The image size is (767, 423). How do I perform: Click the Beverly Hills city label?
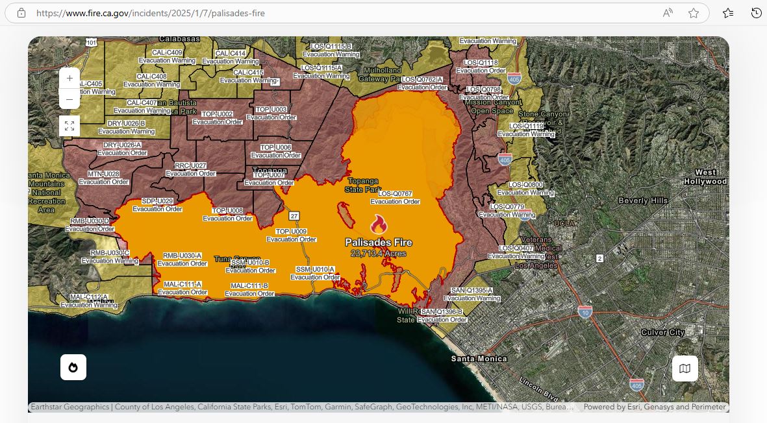point(643,200)
